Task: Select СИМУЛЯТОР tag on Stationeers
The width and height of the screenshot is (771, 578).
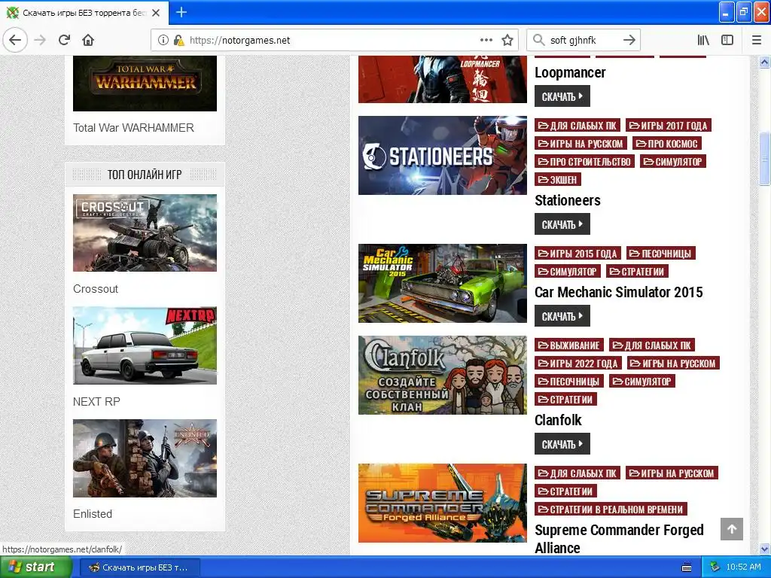Action: pos(673,162)
